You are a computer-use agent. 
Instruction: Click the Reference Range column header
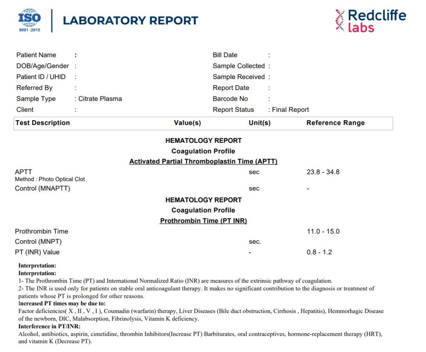tap(336, 123)
